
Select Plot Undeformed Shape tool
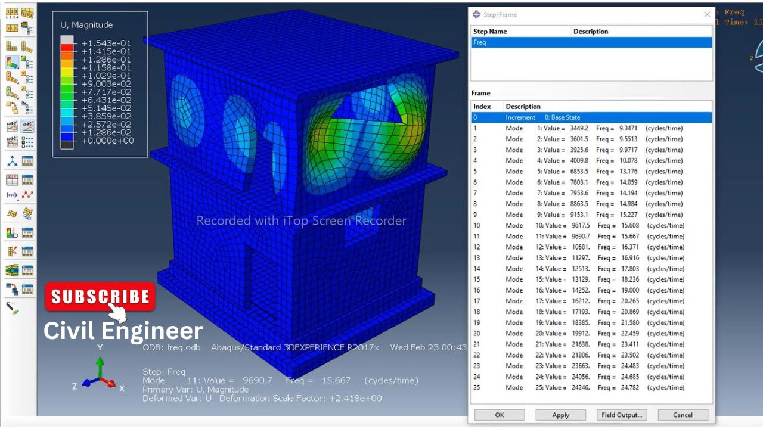click(x=11, y=46)
